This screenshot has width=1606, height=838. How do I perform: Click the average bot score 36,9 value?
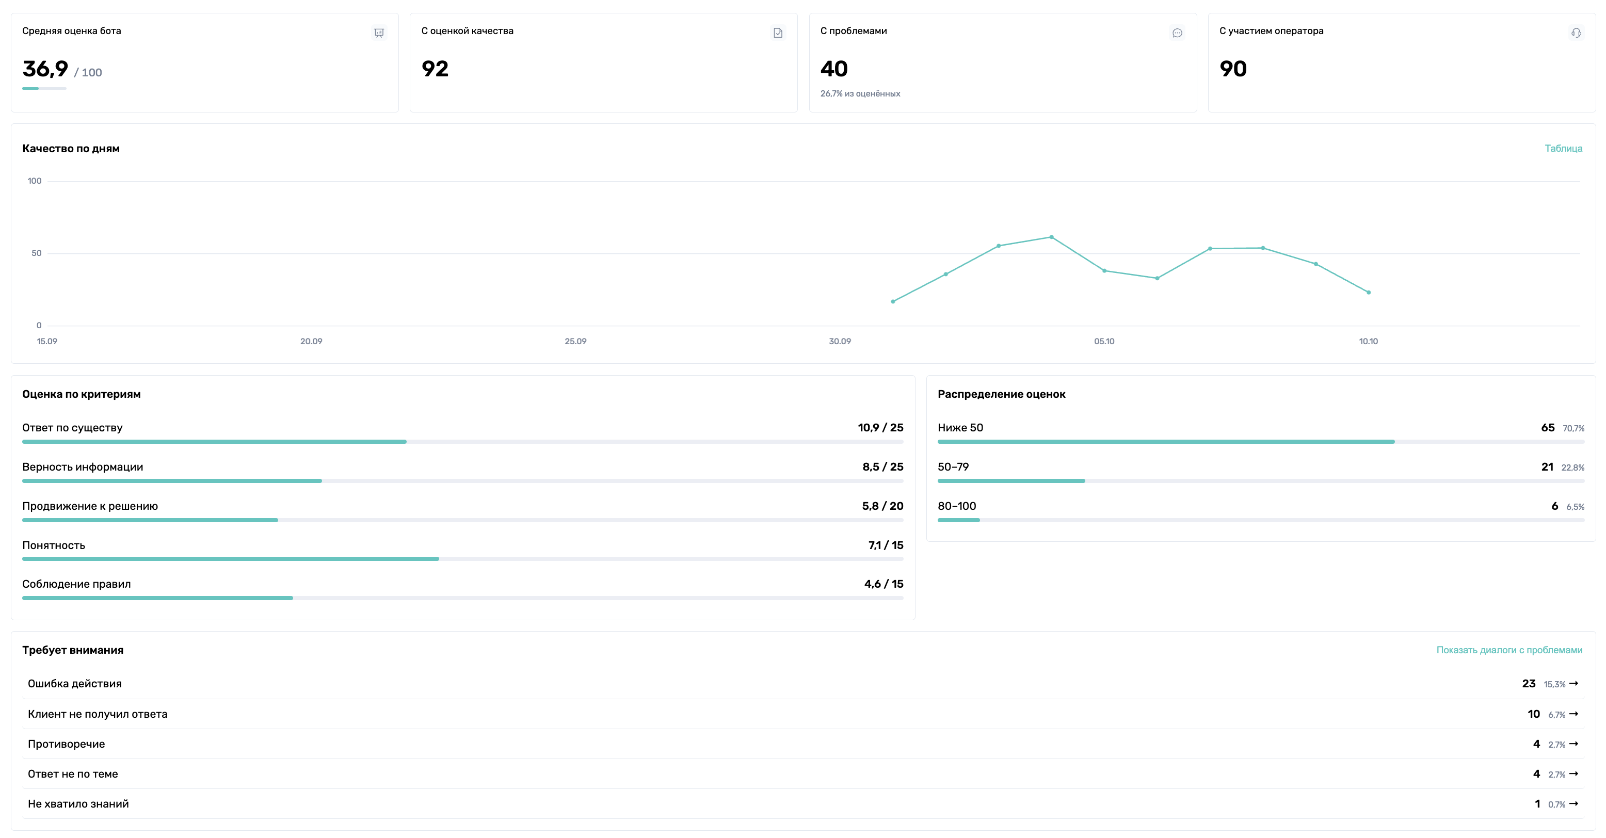point(45,69)
